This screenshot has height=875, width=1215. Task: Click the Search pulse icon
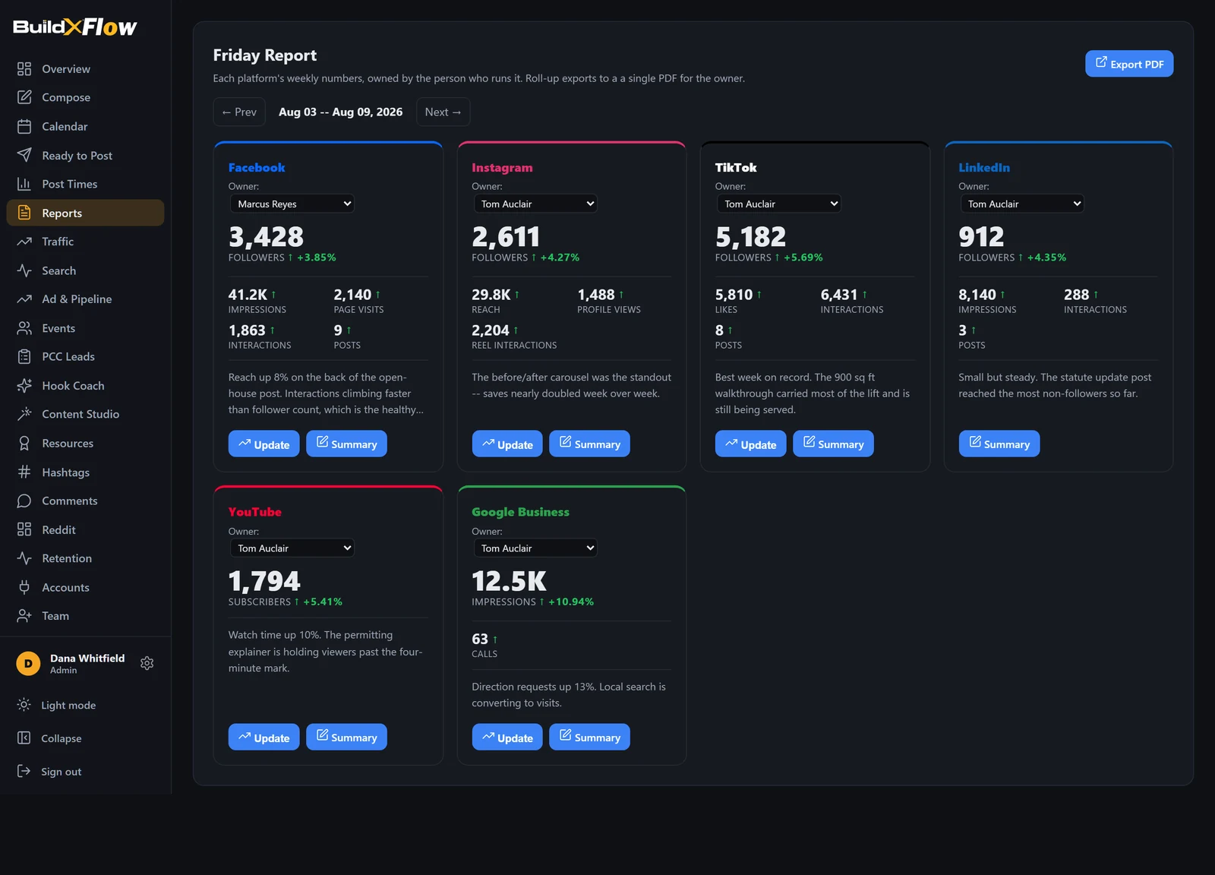(24, 270)
